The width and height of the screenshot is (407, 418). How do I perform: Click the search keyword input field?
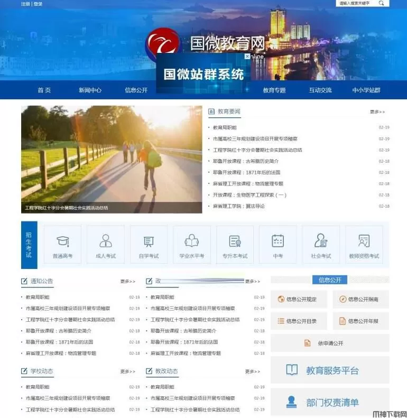click(356, 3)
